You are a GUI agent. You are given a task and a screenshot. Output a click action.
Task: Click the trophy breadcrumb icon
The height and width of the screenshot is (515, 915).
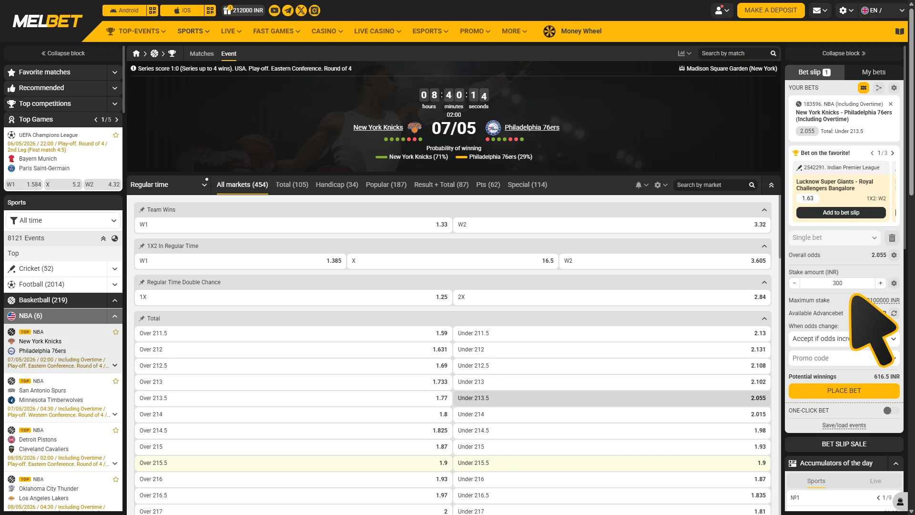[172, 53]
